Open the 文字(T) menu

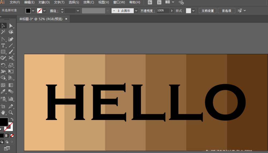(59, 2)
